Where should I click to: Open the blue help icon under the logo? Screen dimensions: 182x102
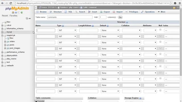[16, 12]
